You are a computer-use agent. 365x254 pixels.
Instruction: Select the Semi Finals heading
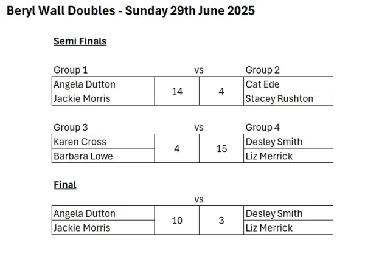(x=80, y=41)
